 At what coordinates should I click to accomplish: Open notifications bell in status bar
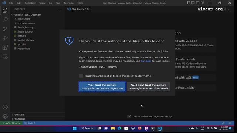pos(230,123)
